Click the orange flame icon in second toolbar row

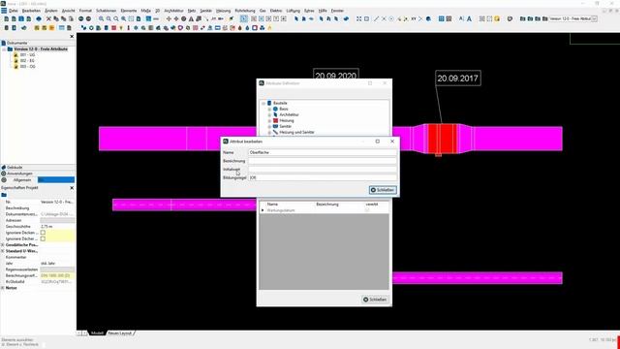(269, 28)
